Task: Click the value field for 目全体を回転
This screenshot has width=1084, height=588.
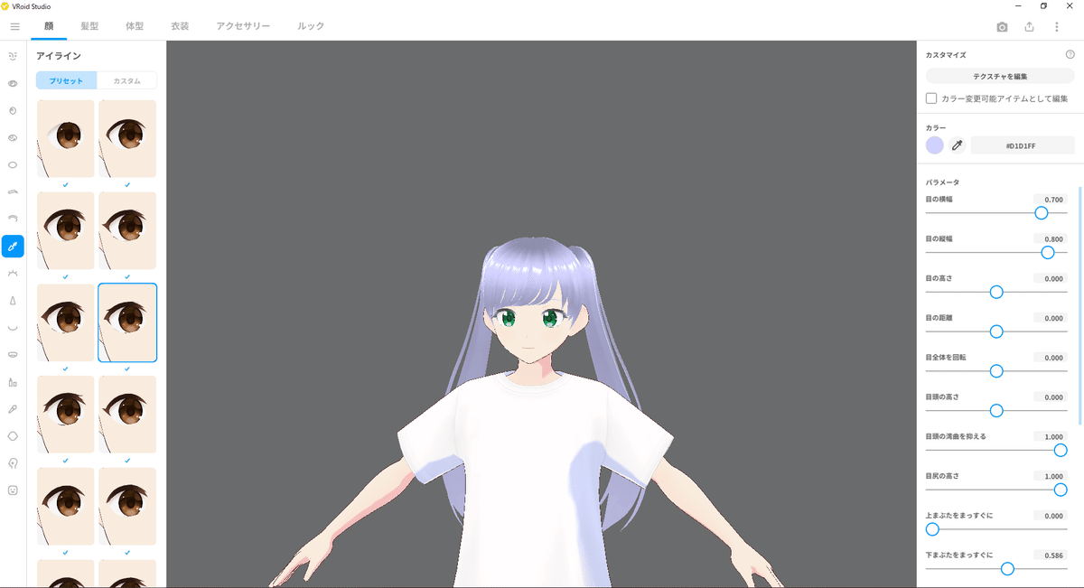Action: [1051, 358]
